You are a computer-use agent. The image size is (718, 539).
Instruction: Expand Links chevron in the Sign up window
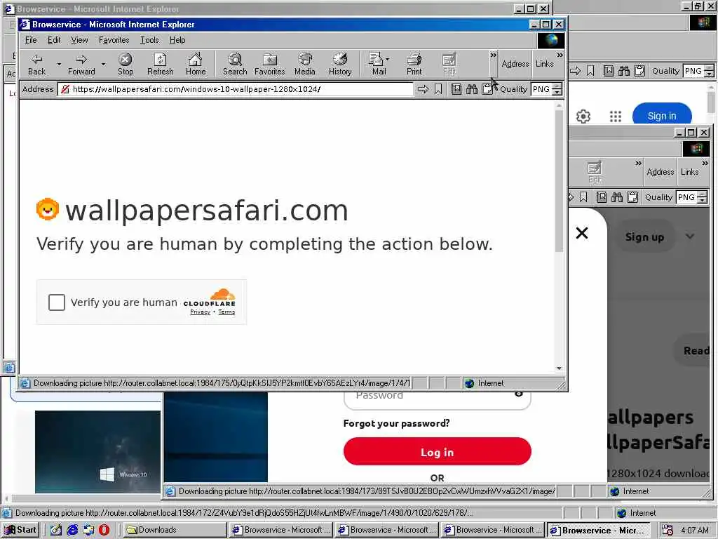tap(705, 163)
